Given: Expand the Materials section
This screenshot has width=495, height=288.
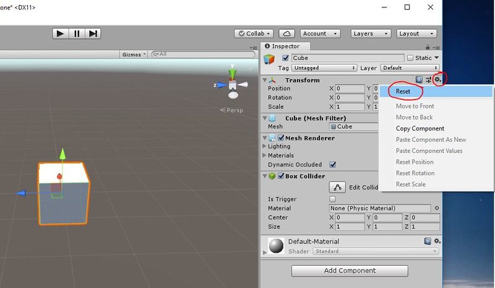Looking at the screenshot, I should click(264, 155).
